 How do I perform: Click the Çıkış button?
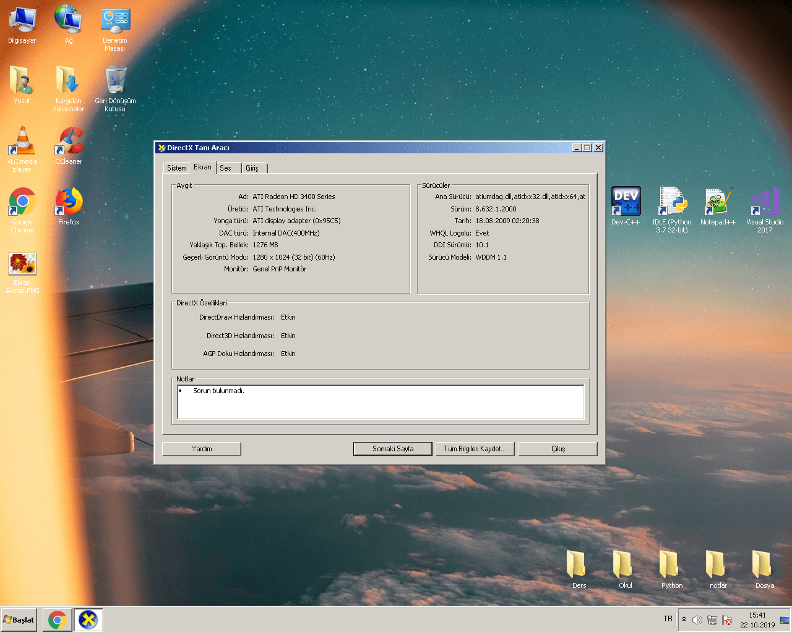click(558, 449)
